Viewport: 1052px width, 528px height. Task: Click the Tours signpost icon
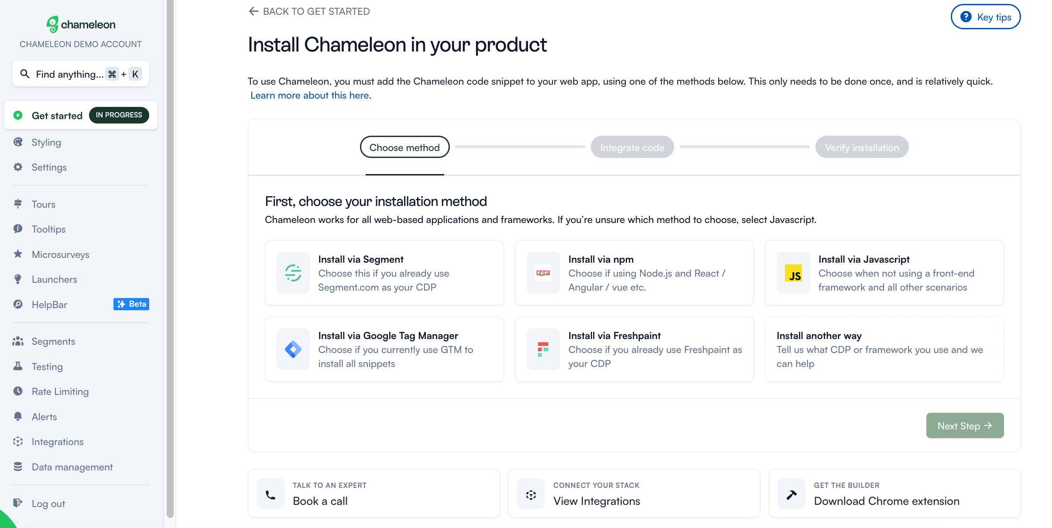pyautogui.click(x=18, y=204)
